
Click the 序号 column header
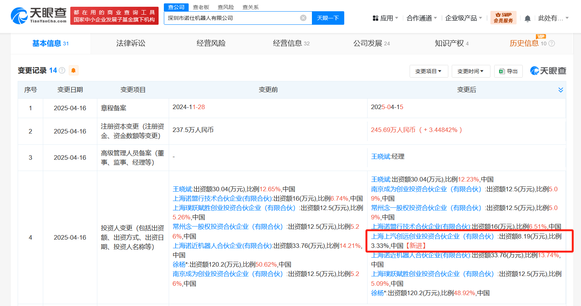[x=30, y=90]
